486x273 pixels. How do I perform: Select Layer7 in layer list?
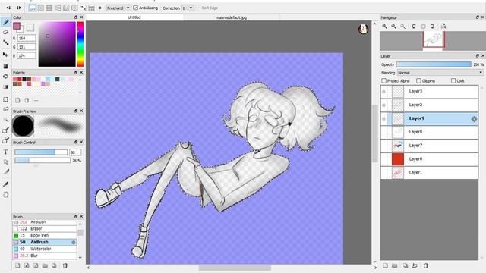[429, 146]
